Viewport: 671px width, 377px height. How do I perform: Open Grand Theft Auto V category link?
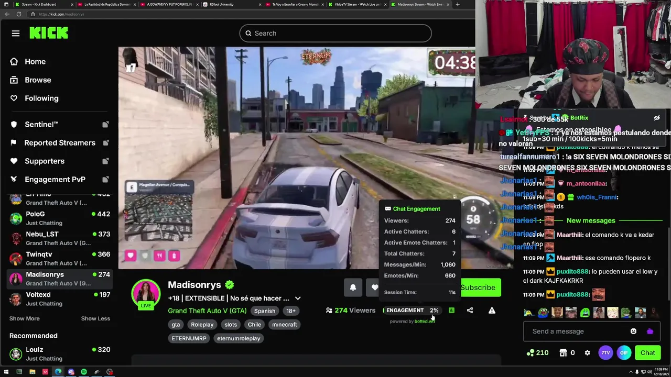click(x=207, y=311)
